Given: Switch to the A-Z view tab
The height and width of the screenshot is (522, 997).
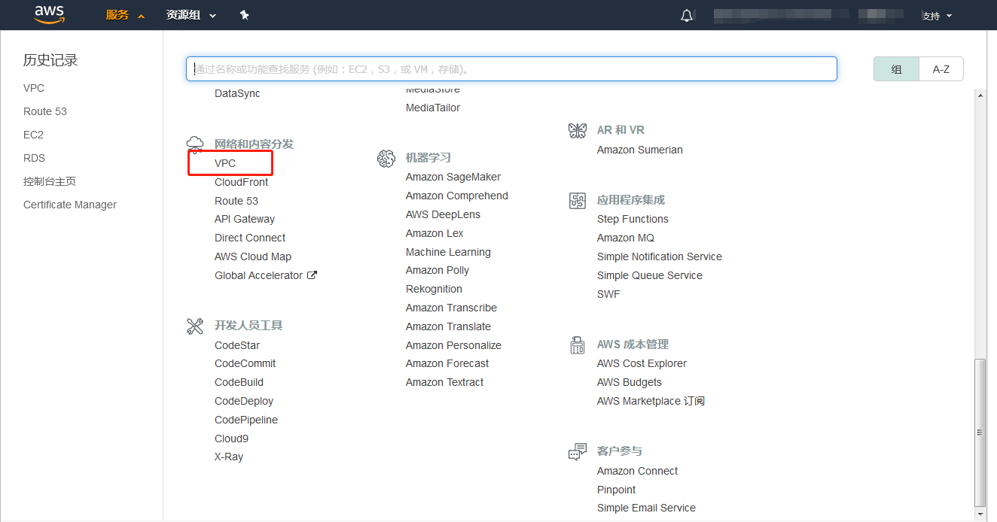Looking at the screenshot, I should [x=941, y=68].
